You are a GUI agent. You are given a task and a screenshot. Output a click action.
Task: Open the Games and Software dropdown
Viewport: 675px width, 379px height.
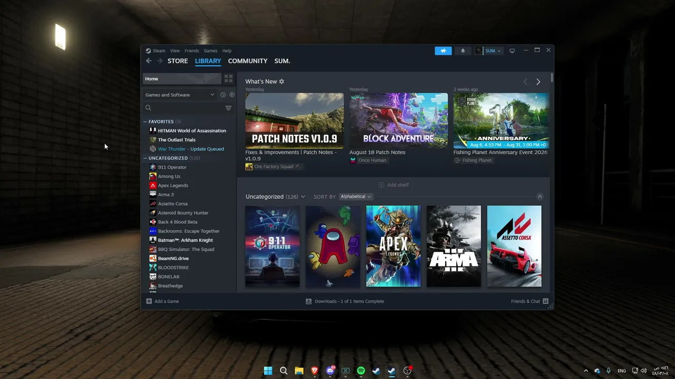180,95
